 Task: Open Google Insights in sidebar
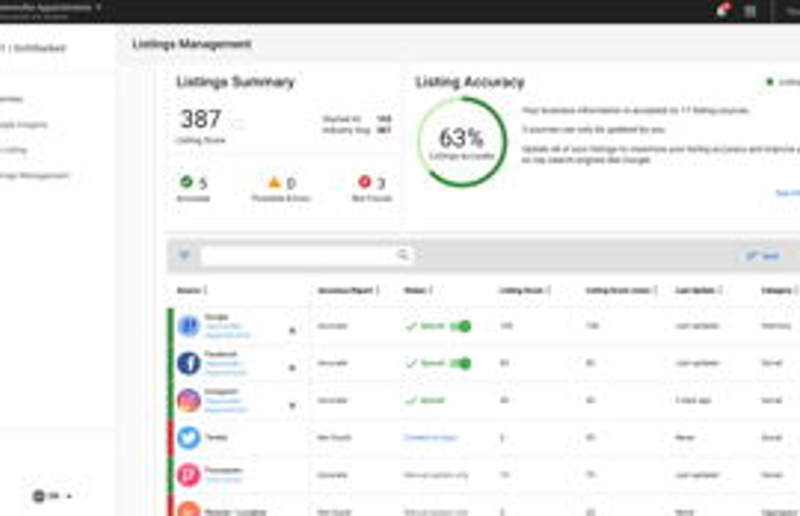pyautogui.click(x=23, y=124)
